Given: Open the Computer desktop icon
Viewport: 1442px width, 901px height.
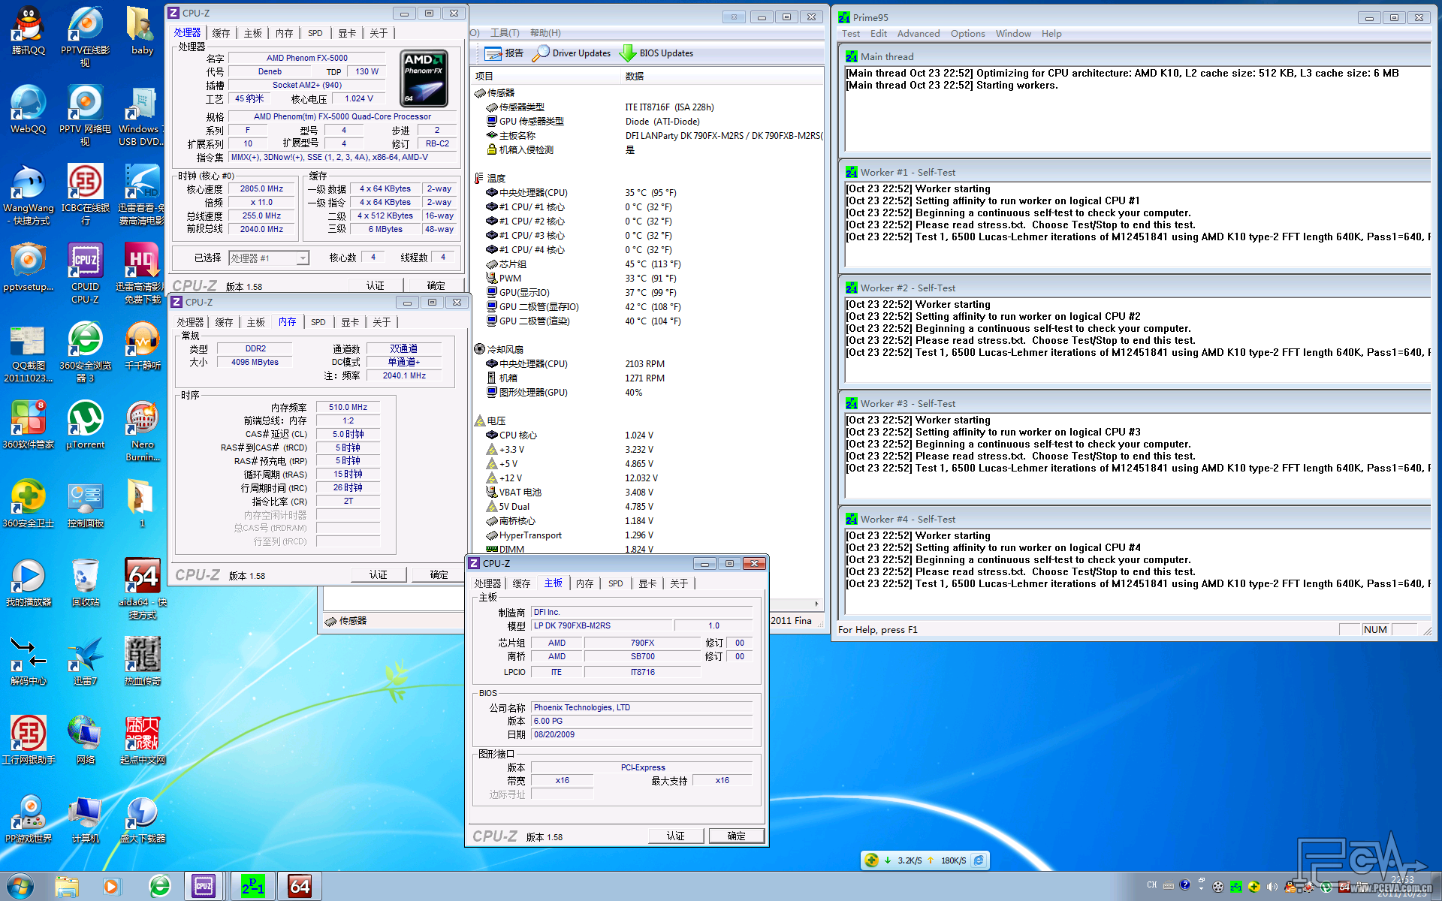Looking at the screenshot, I should [85, 820].
